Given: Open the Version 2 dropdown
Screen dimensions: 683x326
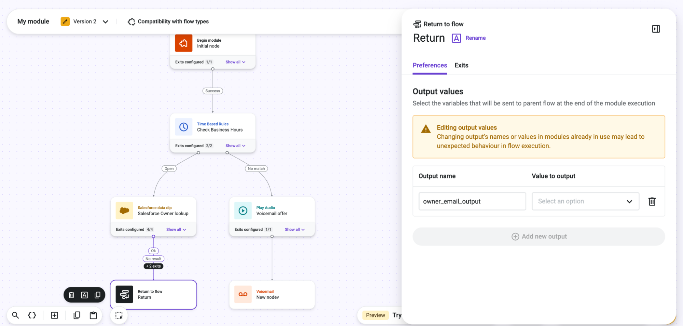Looking at the screenshot, I should click(106, 22).
